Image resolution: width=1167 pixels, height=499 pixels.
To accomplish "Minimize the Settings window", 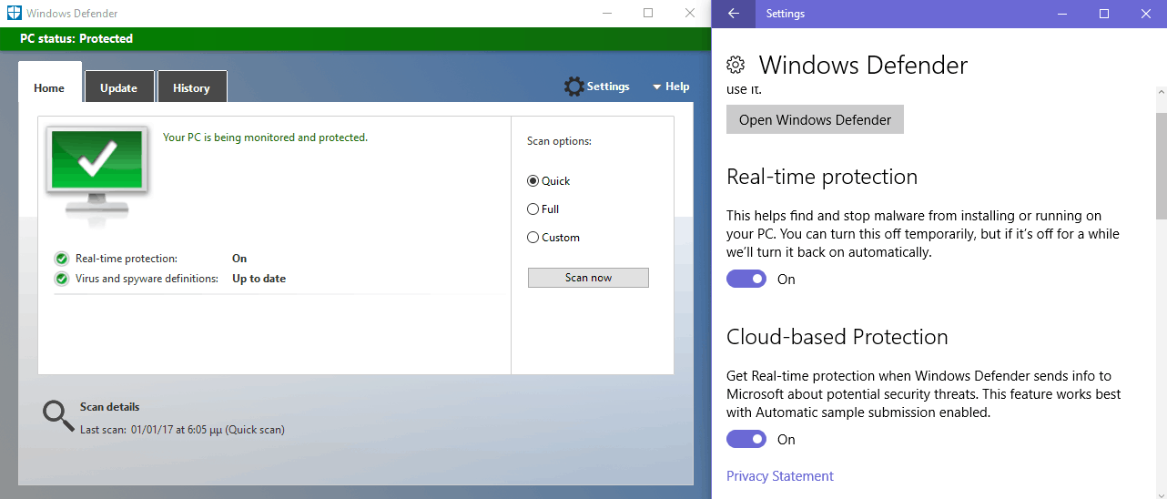I will point(1062,14).
